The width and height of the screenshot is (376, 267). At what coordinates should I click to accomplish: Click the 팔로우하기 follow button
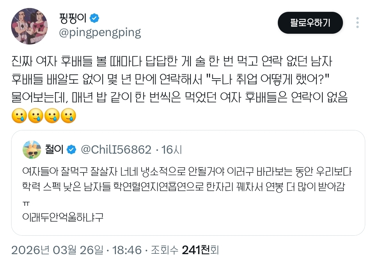tap(310, 23)
